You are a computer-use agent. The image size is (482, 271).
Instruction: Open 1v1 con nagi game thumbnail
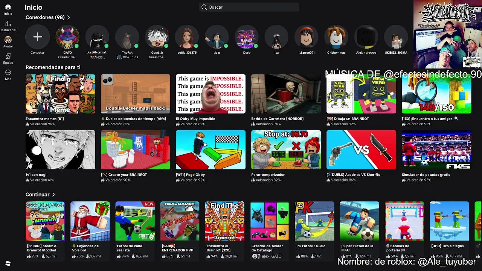tap(60, 150)
